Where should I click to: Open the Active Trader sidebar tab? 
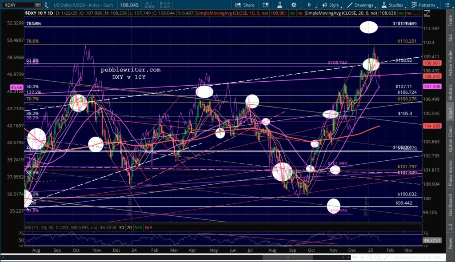[450, 62]
